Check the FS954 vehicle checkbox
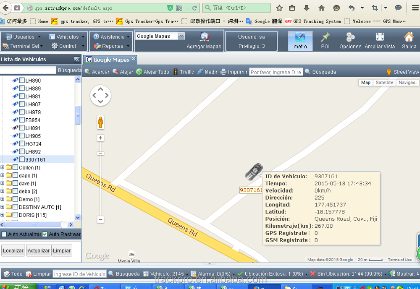The width and height of the screenshot is (420, 289). (x=22, y=120)
